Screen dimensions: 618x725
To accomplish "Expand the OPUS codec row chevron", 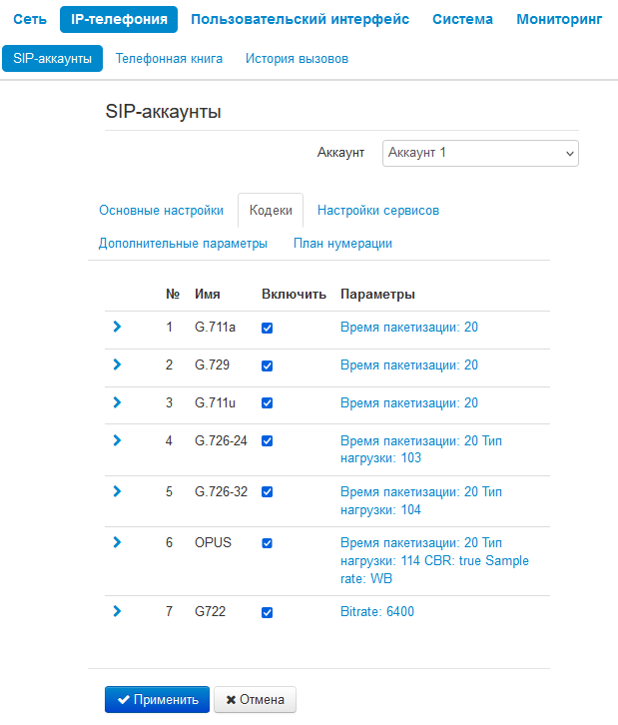I will pos(117,542).
